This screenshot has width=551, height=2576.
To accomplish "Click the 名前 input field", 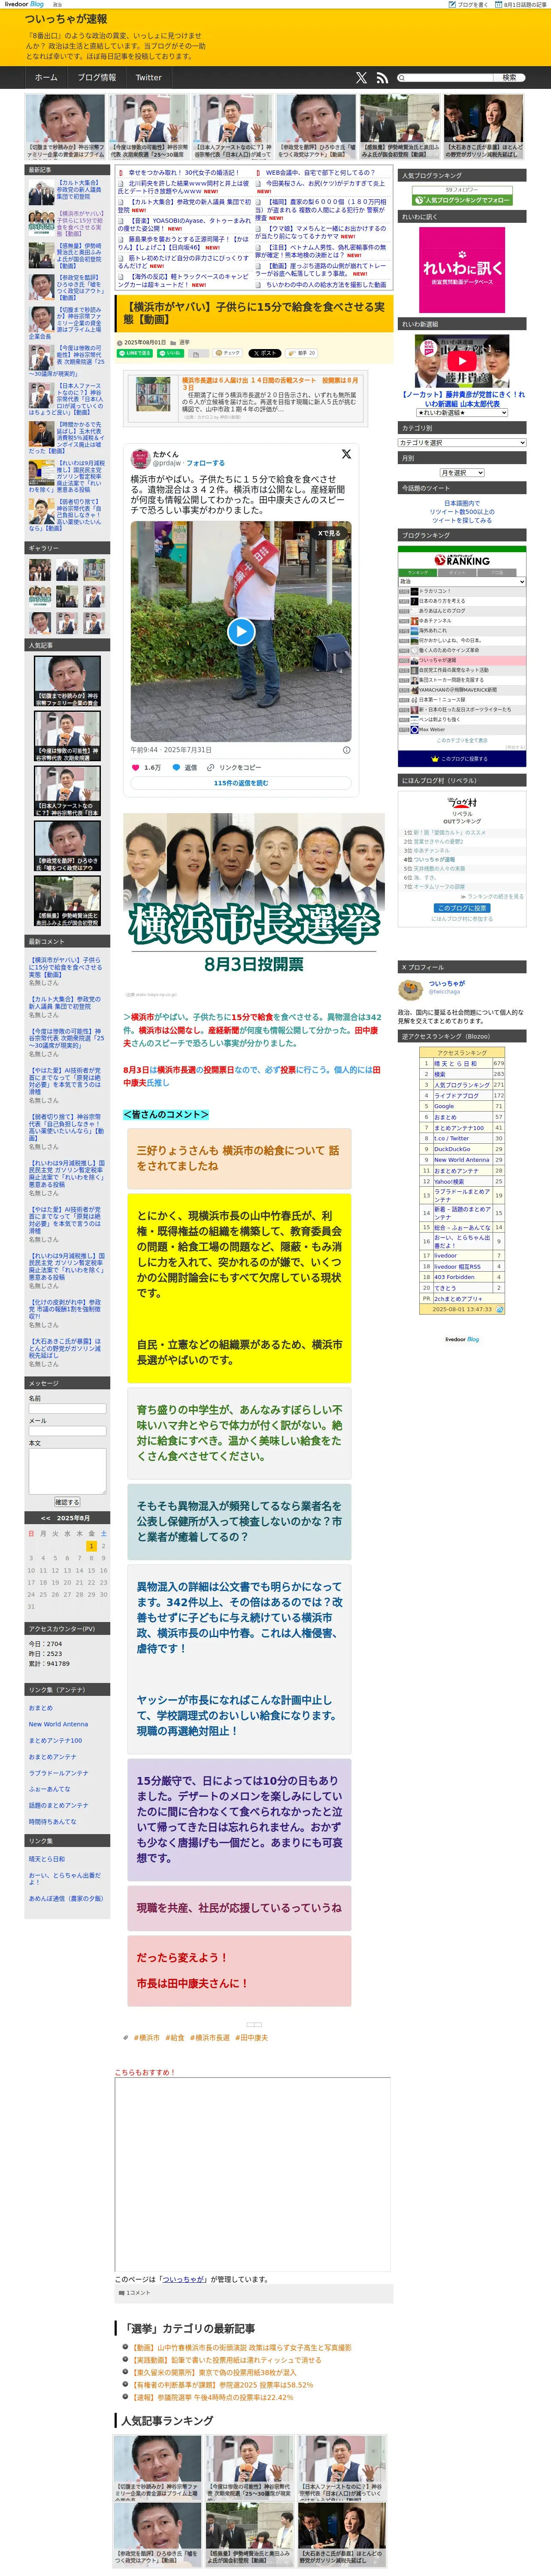I will 67,1408.
